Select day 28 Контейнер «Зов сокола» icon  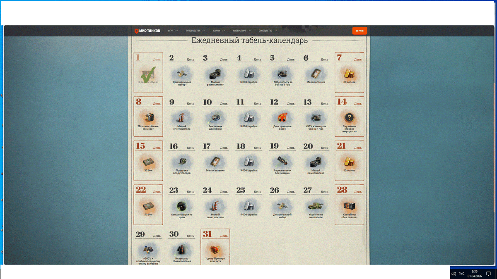pos(350,205)
